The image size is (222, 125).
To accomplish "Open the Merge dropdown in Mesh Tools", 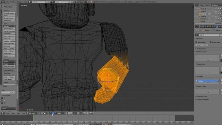I will [x=9, y=64].
